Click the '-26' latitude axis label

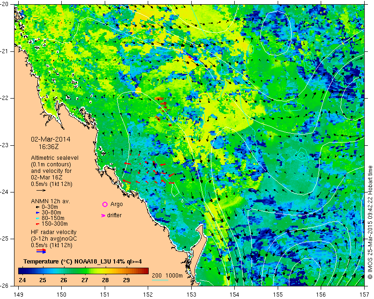(x=5, y=285)
